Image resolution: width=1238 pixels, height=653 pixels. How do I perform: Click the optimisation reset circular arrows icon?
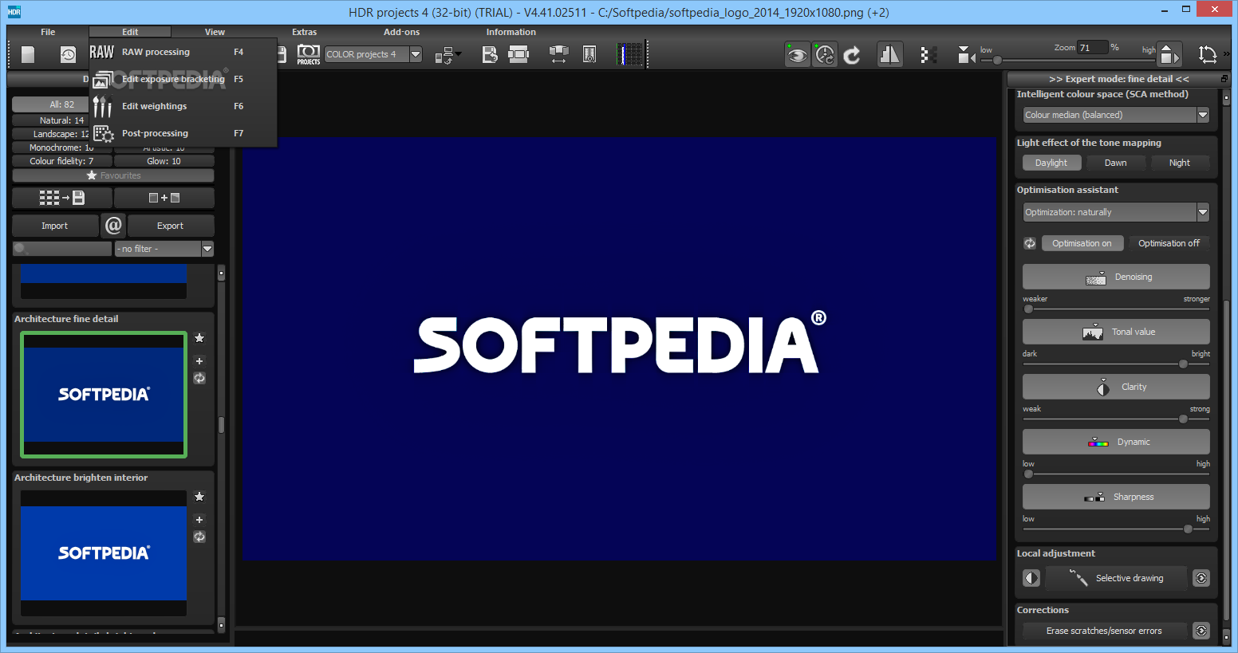(x=1030, y=243)
